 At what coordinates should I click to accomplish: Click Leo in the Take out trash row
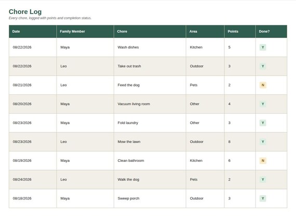[x=63, y=66]
